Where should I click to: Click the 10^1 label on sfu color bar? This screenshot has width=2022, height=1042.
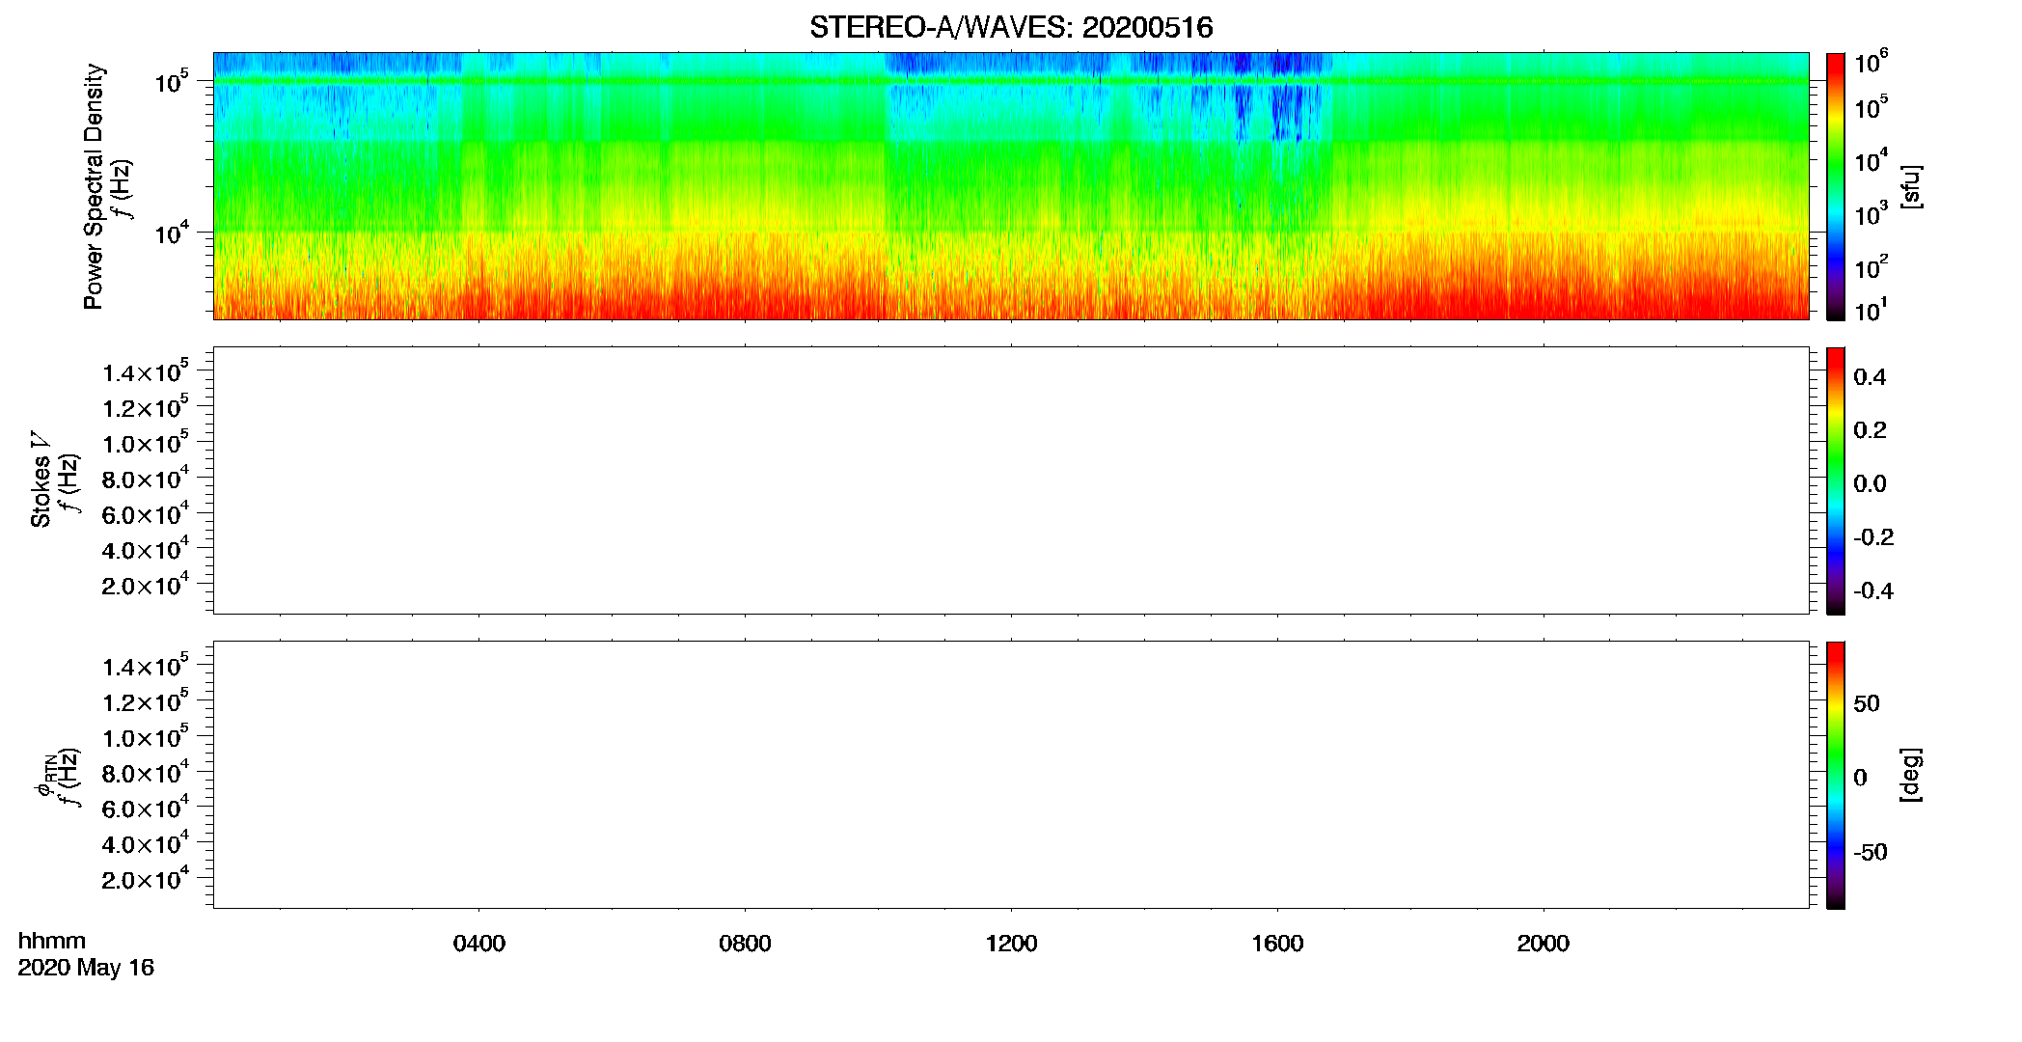tap(1872, 312)
